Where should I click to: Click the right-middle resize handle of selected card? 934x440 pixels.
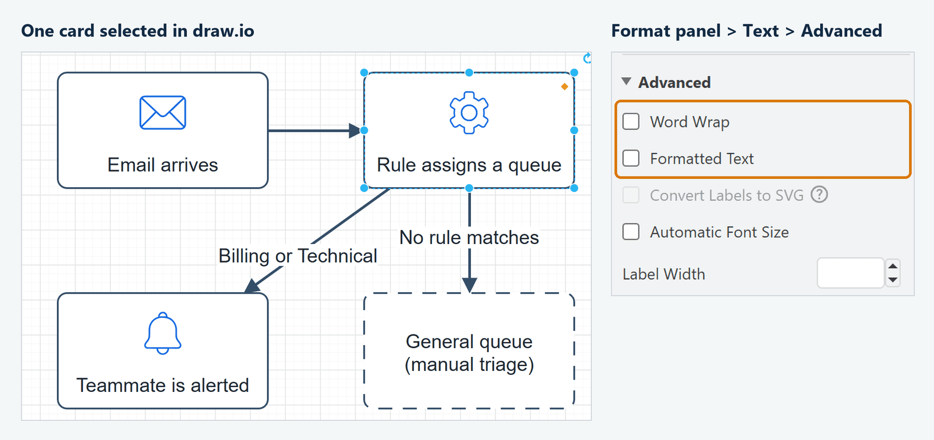coord(574,130)
